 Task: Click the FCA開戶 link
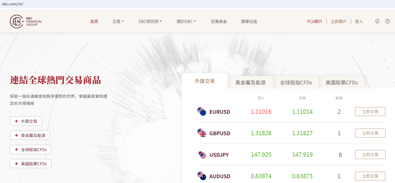pos(314,22)
